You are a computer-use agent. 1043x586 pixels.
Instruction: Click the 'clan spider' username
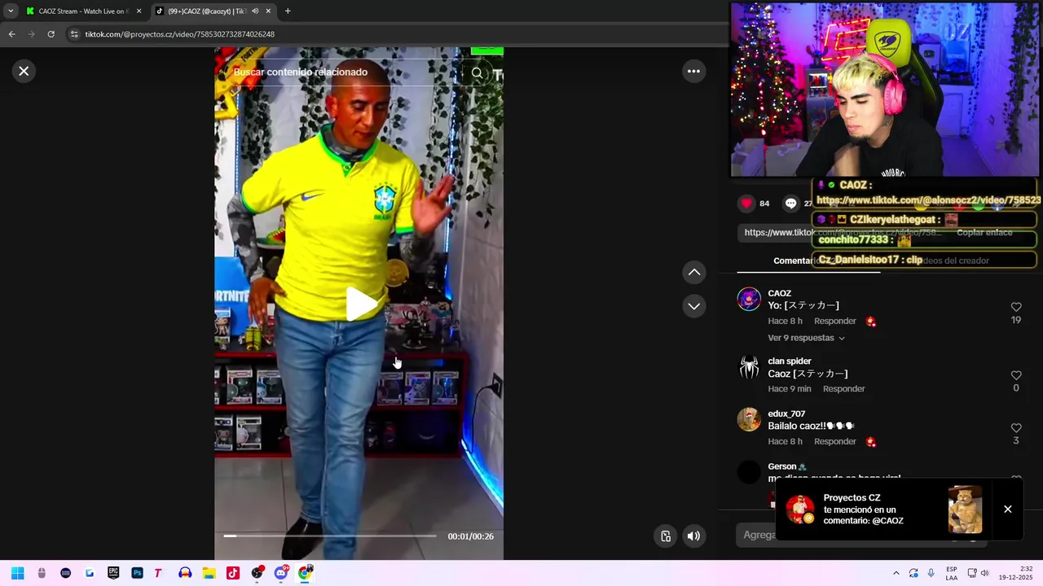click(x=790, y=361)
